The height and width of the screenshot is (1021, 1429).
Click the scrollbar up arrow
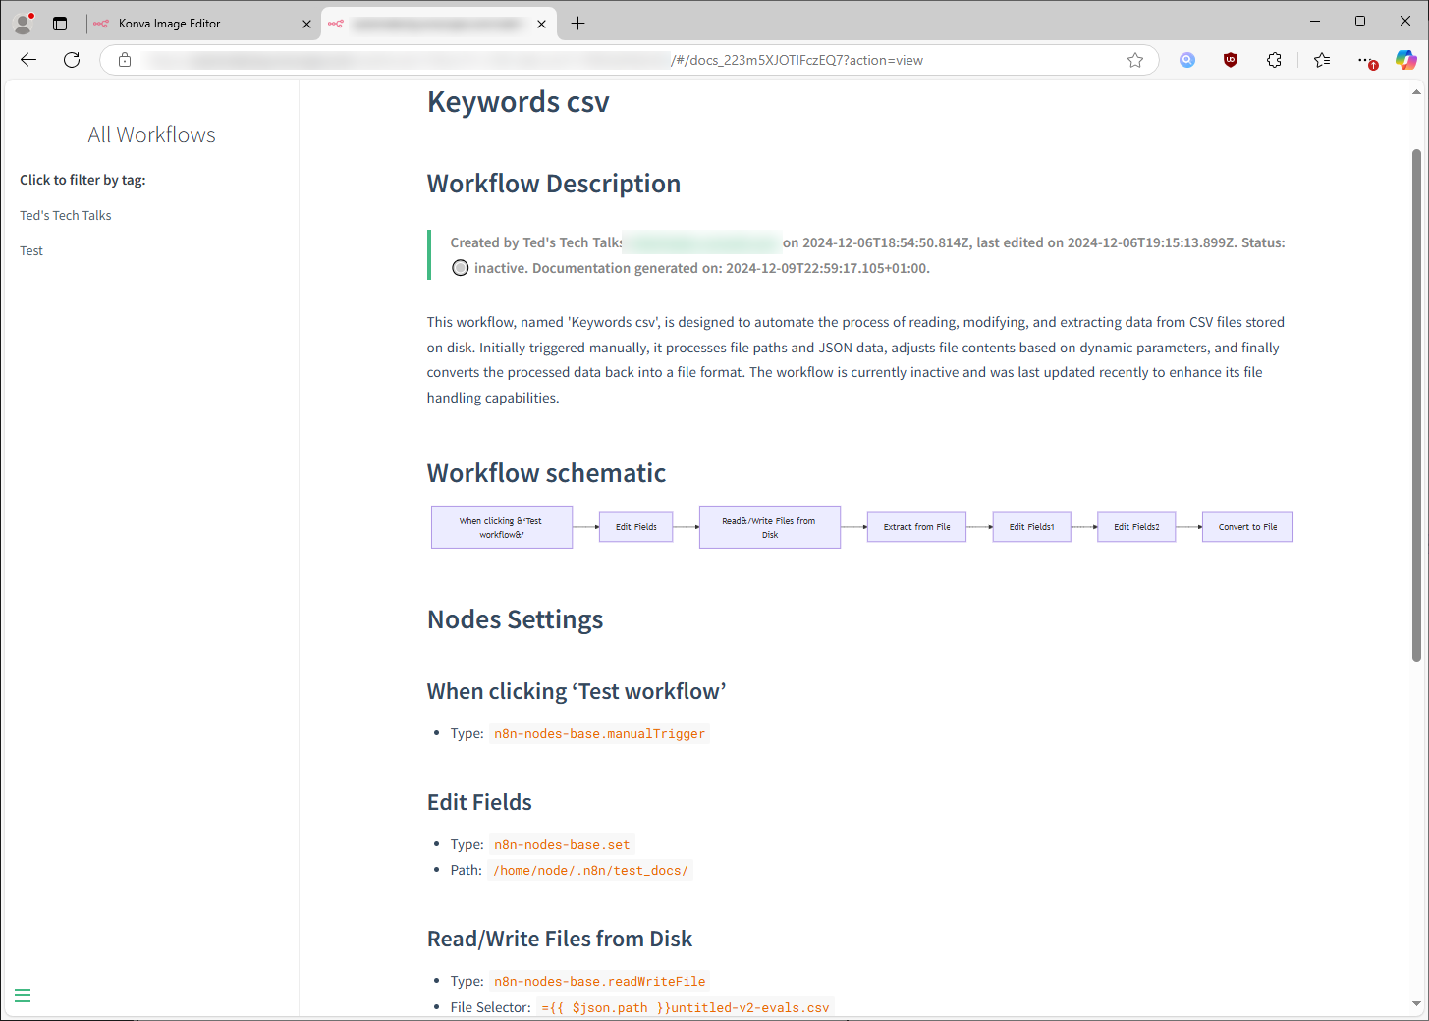click(1416, 92)
